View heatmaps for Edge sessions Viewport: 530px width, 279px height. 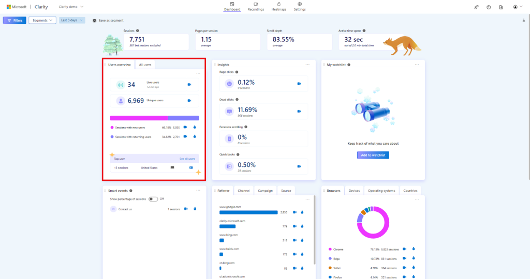pyautogui.click(x=414, y=258)
